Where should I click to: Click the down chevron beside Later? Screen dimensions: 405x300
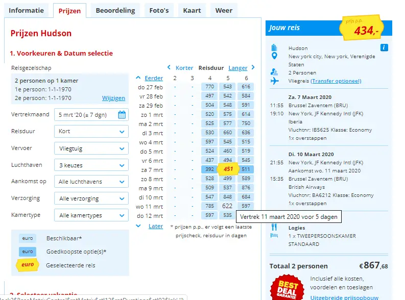pyautogui.click(x=138, y=226)
